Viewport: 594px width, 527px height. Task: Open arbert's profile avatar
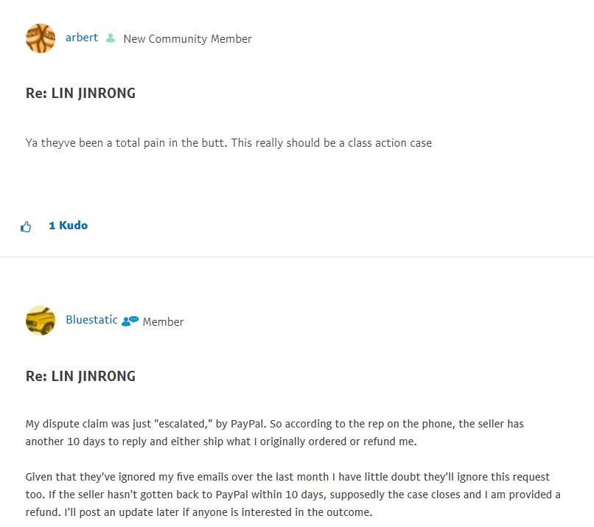(x=41, y=38)
